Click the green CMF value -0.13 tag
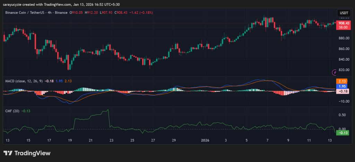 tap(343, 133)
